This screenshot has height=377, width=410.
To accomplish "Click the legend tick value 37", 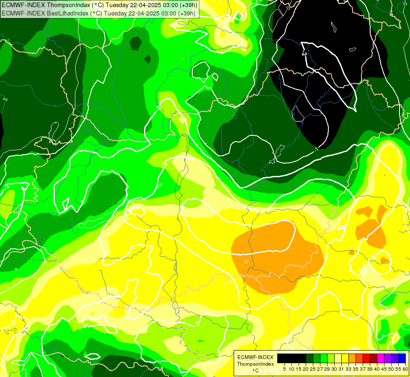I will (x=363, y=369).
